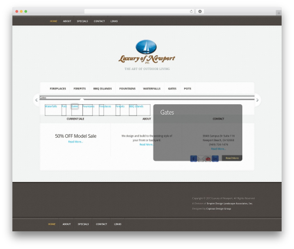Viewport: 294px width, 249px height.
Task: Click the Pots thumbnail link
Action: [64, 106]
